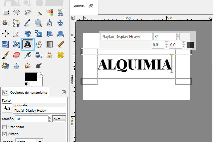Select the Ellipse Select tool
This screenshot has width=213, height=142.
pyautogui.click(x=17, y=12)
